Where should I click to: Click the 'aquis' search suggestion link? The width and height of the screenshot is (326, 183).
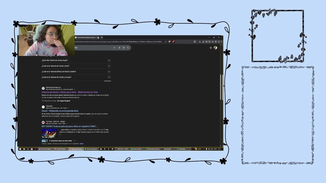click(81, 144)
